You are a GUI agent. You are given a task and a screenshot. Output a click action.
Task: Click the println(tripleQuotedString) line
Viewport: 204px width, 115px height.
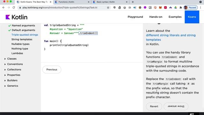tap(69, 45)
